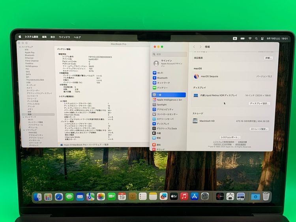Screen dimensions: 296x222
Task: Open Launchpad from the Dock
Action: pyautogui.click(x=48, y=197)
